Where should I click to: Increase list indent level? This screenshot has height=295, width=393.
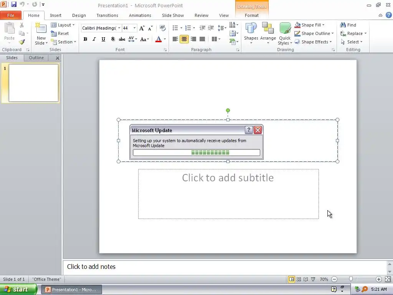click(211, 28)
